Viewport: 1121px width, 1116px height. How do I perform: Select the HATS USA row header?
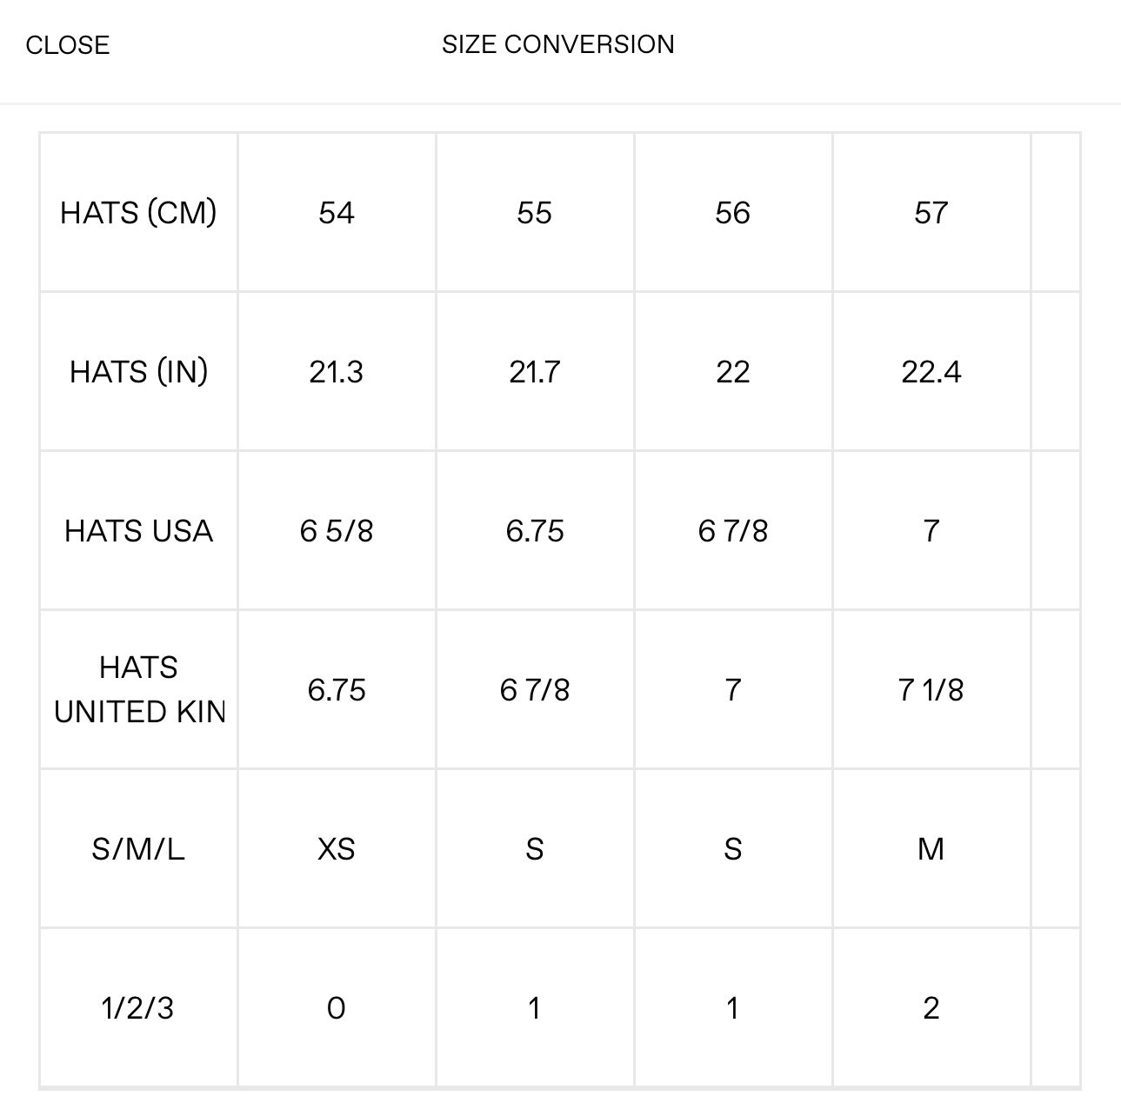138,531
